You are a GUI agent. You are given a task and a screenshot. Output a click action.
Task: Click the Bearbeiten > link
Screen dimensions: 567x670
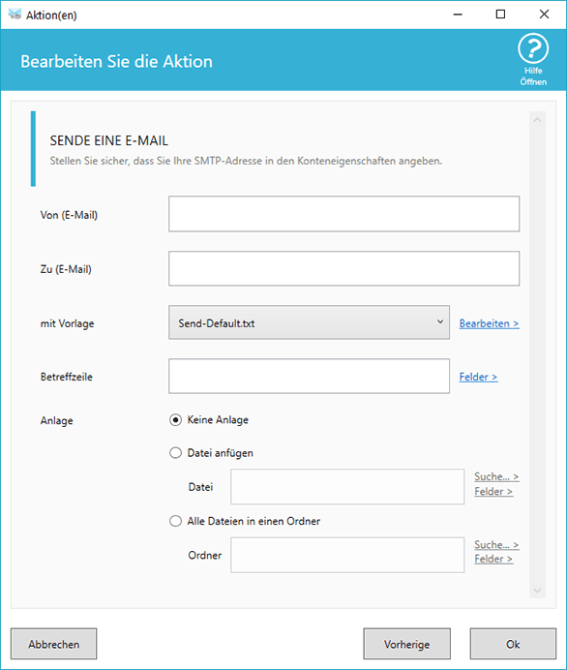tap(490, 323)
